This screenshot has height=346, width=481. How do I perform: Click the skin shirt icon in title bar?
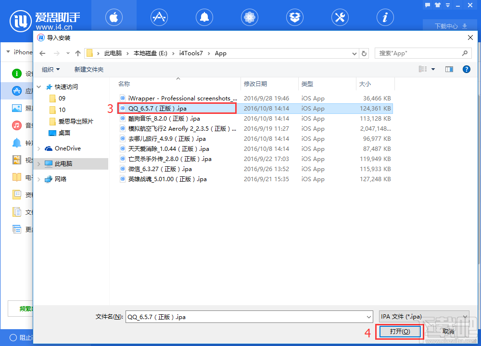438,5
